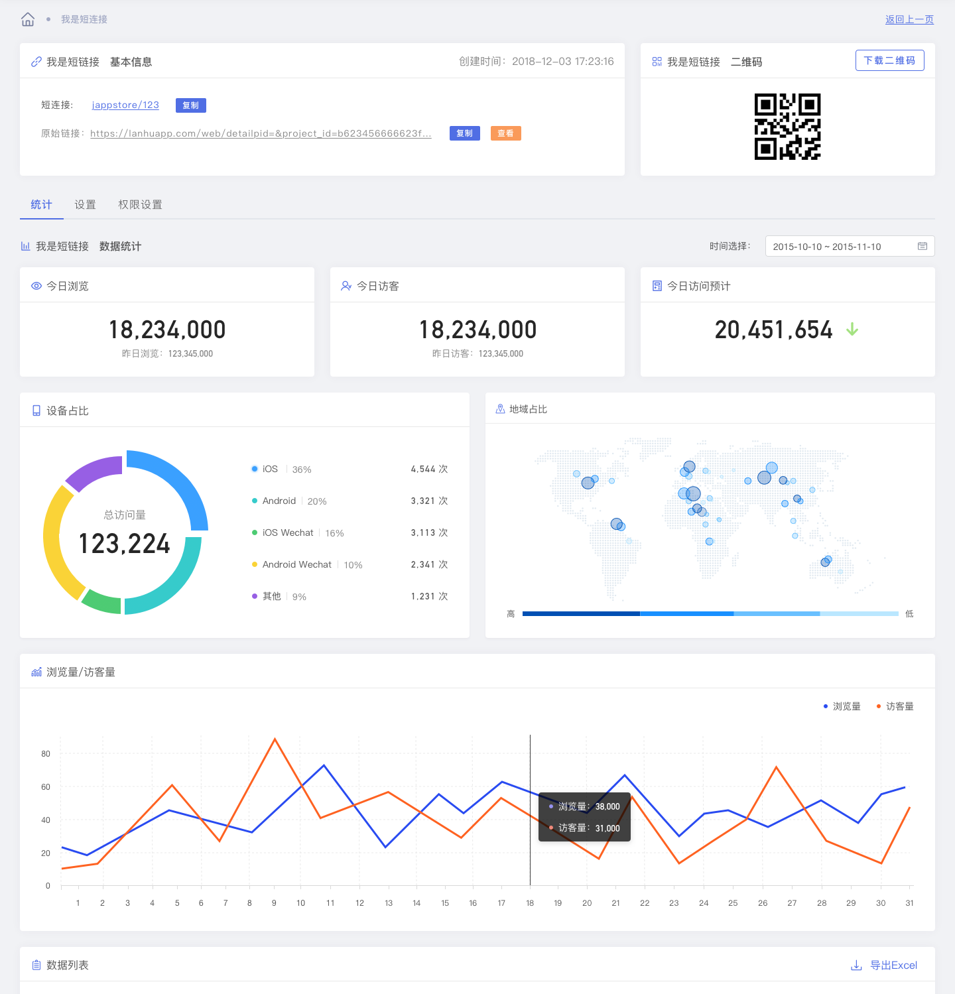
Task: Click the home icon in breadcrumb
Action: [x=28, y=19]
